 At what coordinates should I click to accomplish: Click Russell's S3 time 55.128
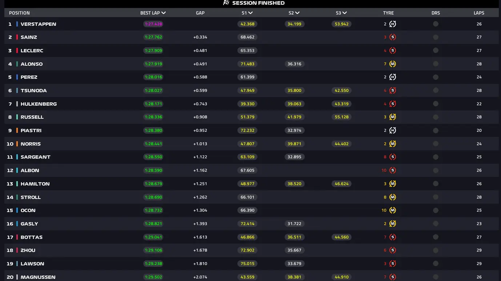pos(342,117)
